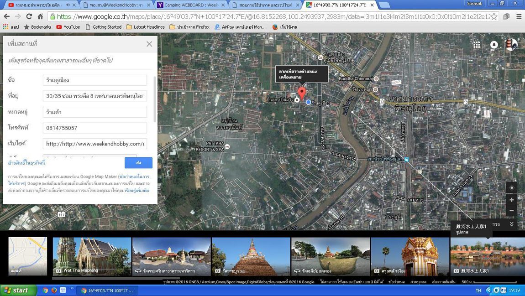Bookmark this page with star icon
The width and height of the screenshot is (525, 296).
tap(494, 16)
